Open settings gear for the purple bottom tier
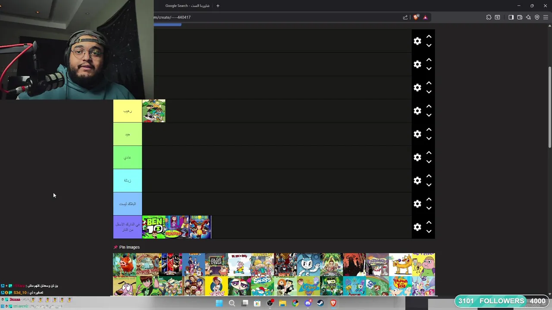 [417, 227]
